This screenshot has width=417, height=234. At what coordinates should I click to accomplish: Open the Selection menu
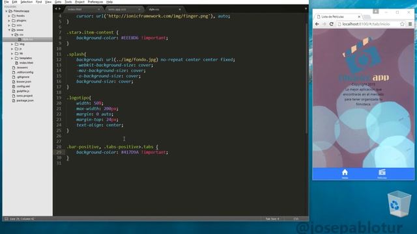point(26,2)
